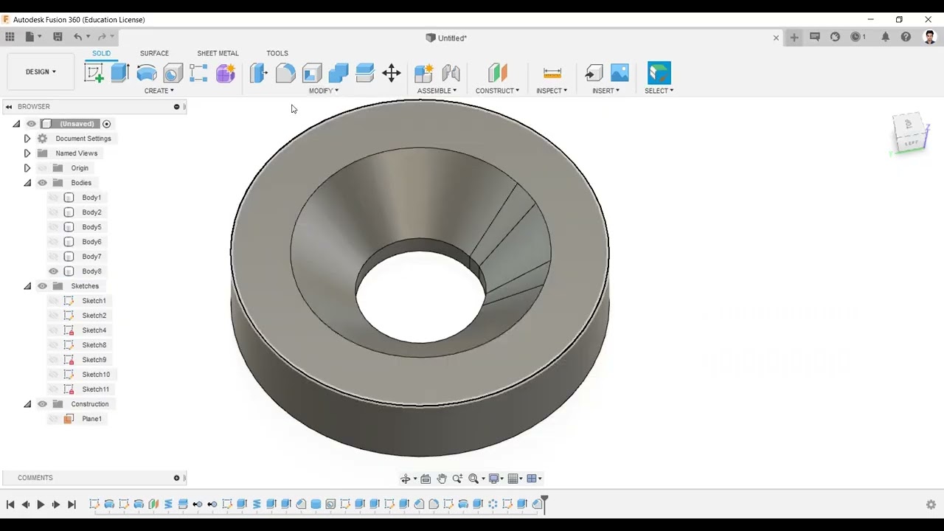The image size is (944, 531).
Task: Toggle visibility of the Sketches folder
Action: pyautogui.click(x=42, y=286)
